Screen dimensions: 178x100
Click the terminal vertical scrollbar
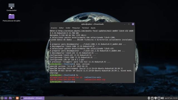point(134,73)
